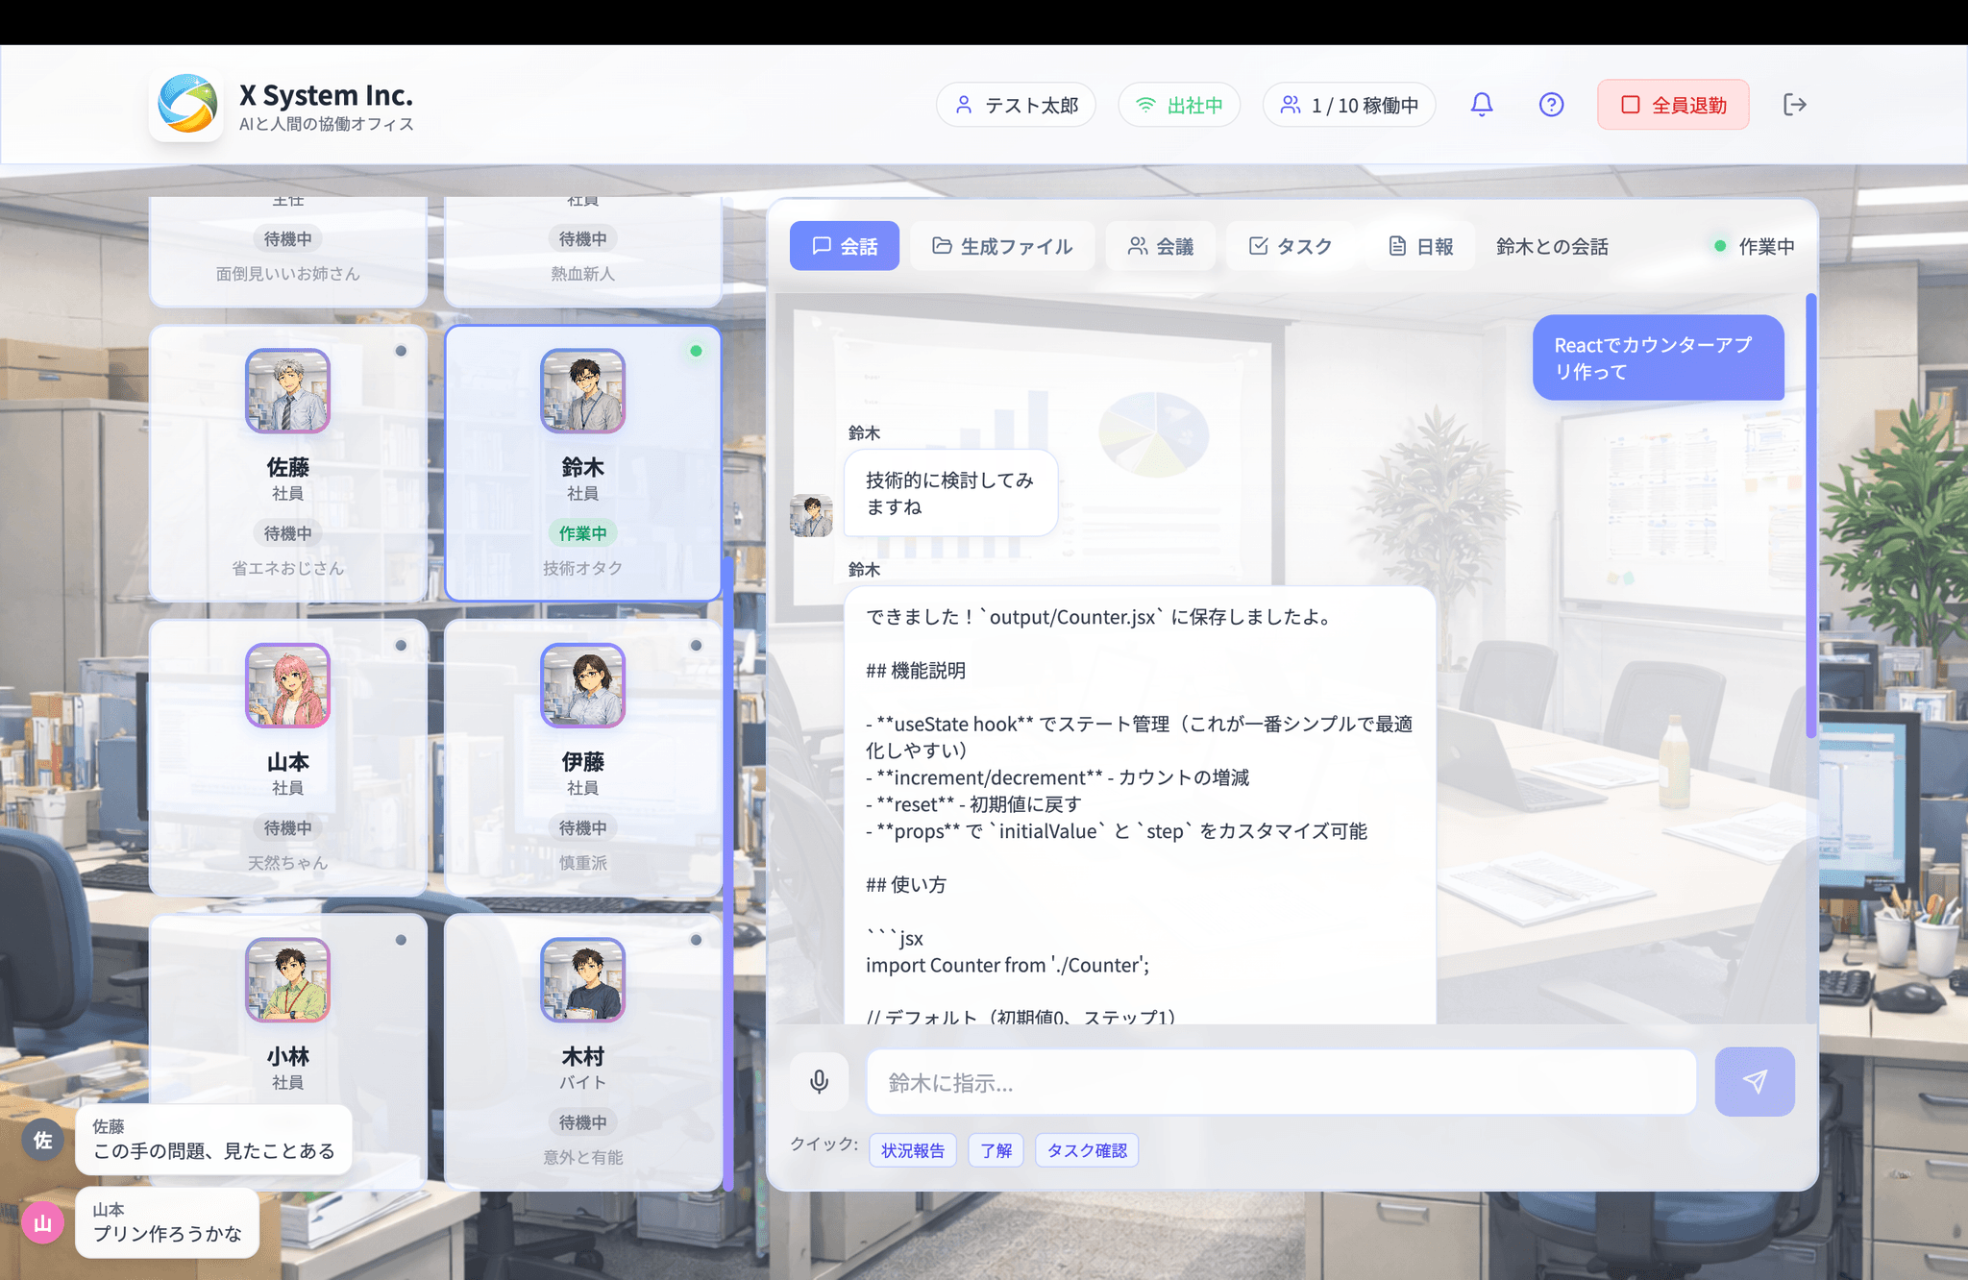This screenshot has height=1280, width=1968.
Task: Open the 1 / 10 稼働中 staff counter
Action: [1349, 105]
